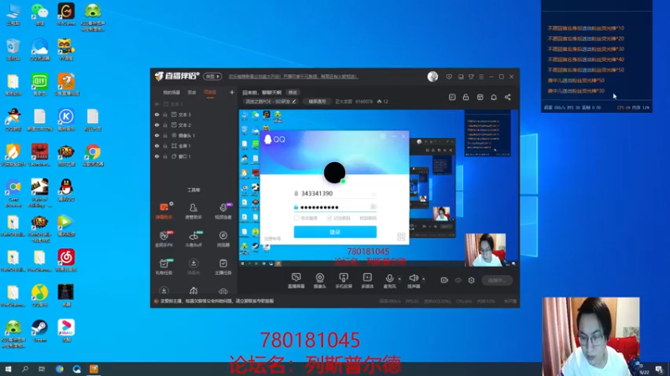Select the 窗口 1 layer row

(194, 156)
